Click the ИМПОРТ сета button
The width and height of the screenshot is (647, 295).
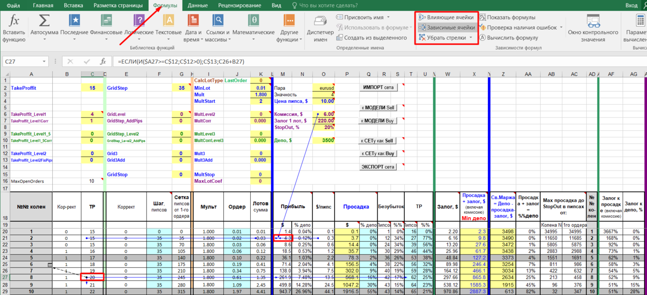(379, 87)
